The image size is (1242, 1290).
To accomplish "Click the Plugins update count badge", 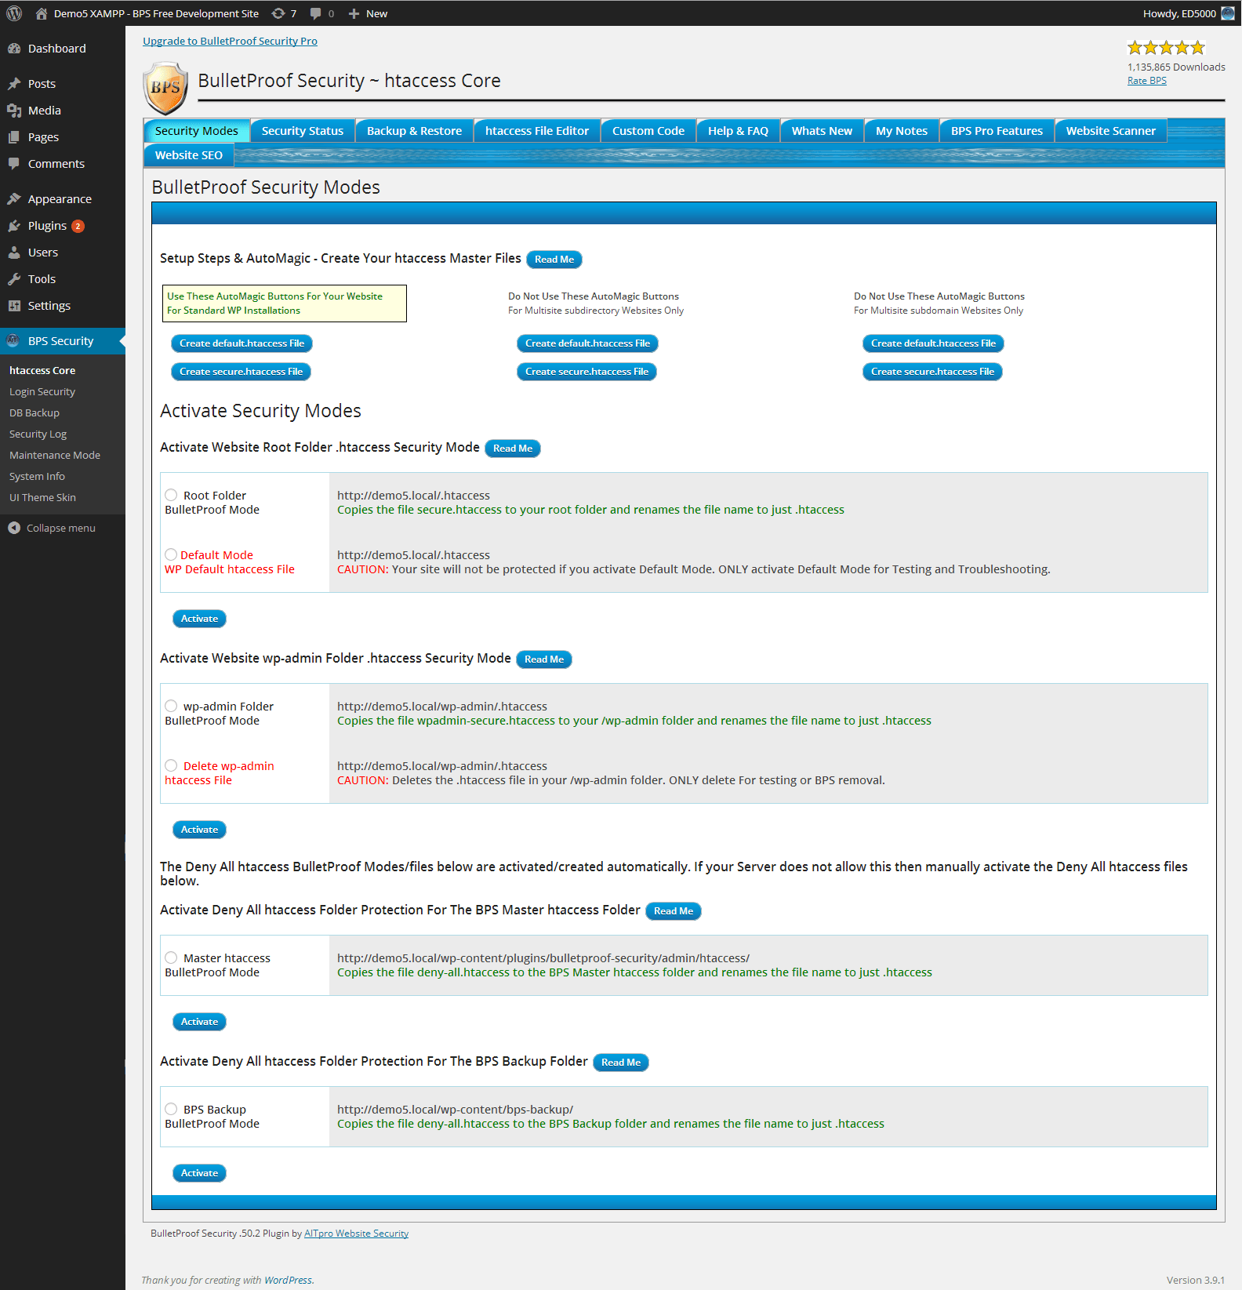I will point(78,226).
